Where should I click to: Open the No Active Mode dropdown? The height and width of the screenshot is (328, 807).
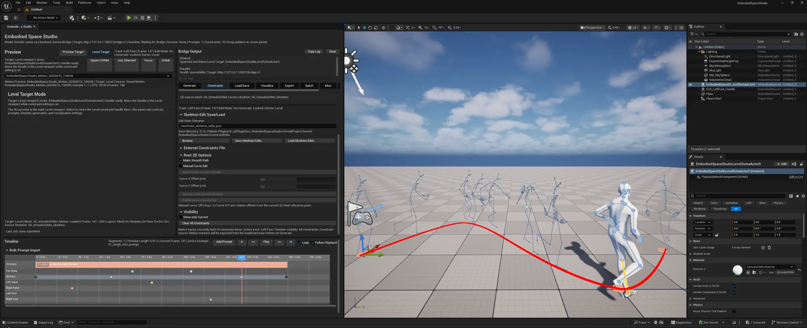(44, 18)
